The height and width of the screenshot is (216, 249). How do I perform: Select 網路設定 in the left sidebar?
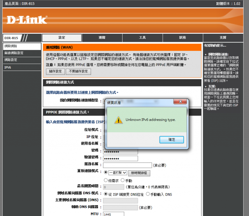[22, 60]
